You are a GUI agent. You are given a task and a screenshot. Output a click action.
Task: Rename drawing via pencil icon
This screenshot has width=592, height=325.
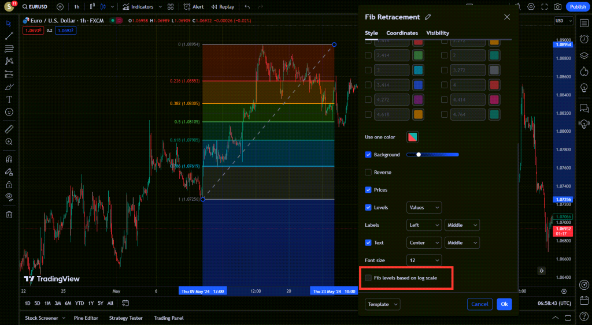click(x=428, y=17)
